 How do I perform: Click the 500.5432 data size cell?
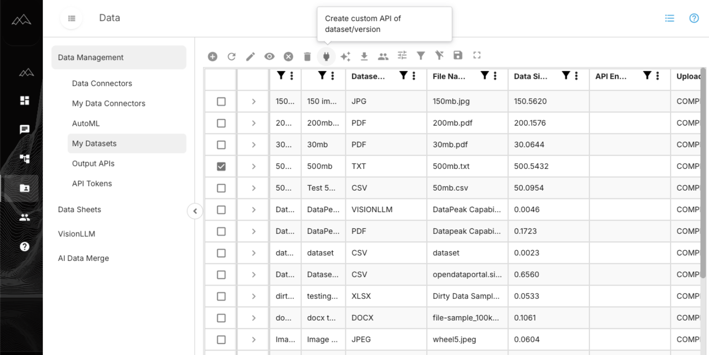pos(548,166)
